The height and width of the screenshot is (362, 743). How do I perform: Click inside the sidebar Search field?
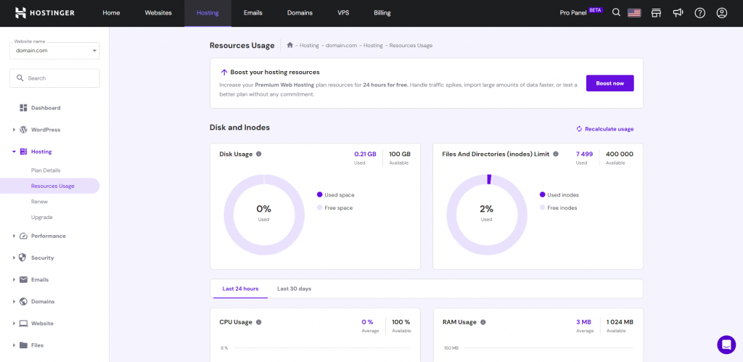54,78
